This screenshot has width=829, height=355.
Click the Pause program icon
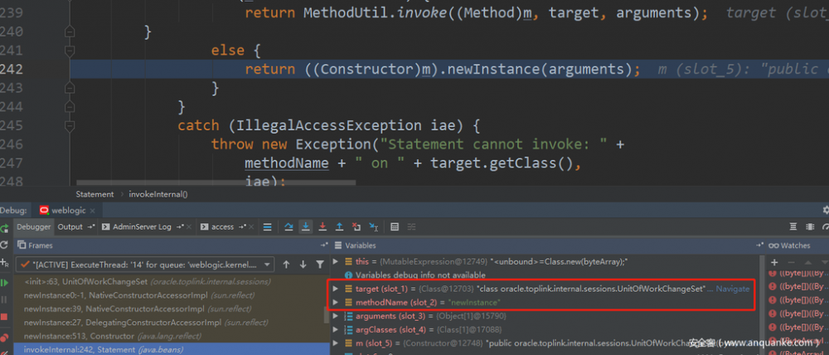(x=4, y=299)
